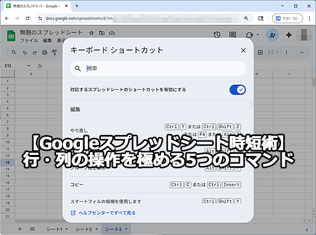Viewport: 316px width, 235px height.
Task: Open the 編集 menu
Action: (47, 40)
